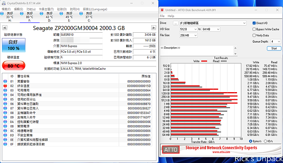Click status dot for attribute ID 0C

[x=5, y=131]
